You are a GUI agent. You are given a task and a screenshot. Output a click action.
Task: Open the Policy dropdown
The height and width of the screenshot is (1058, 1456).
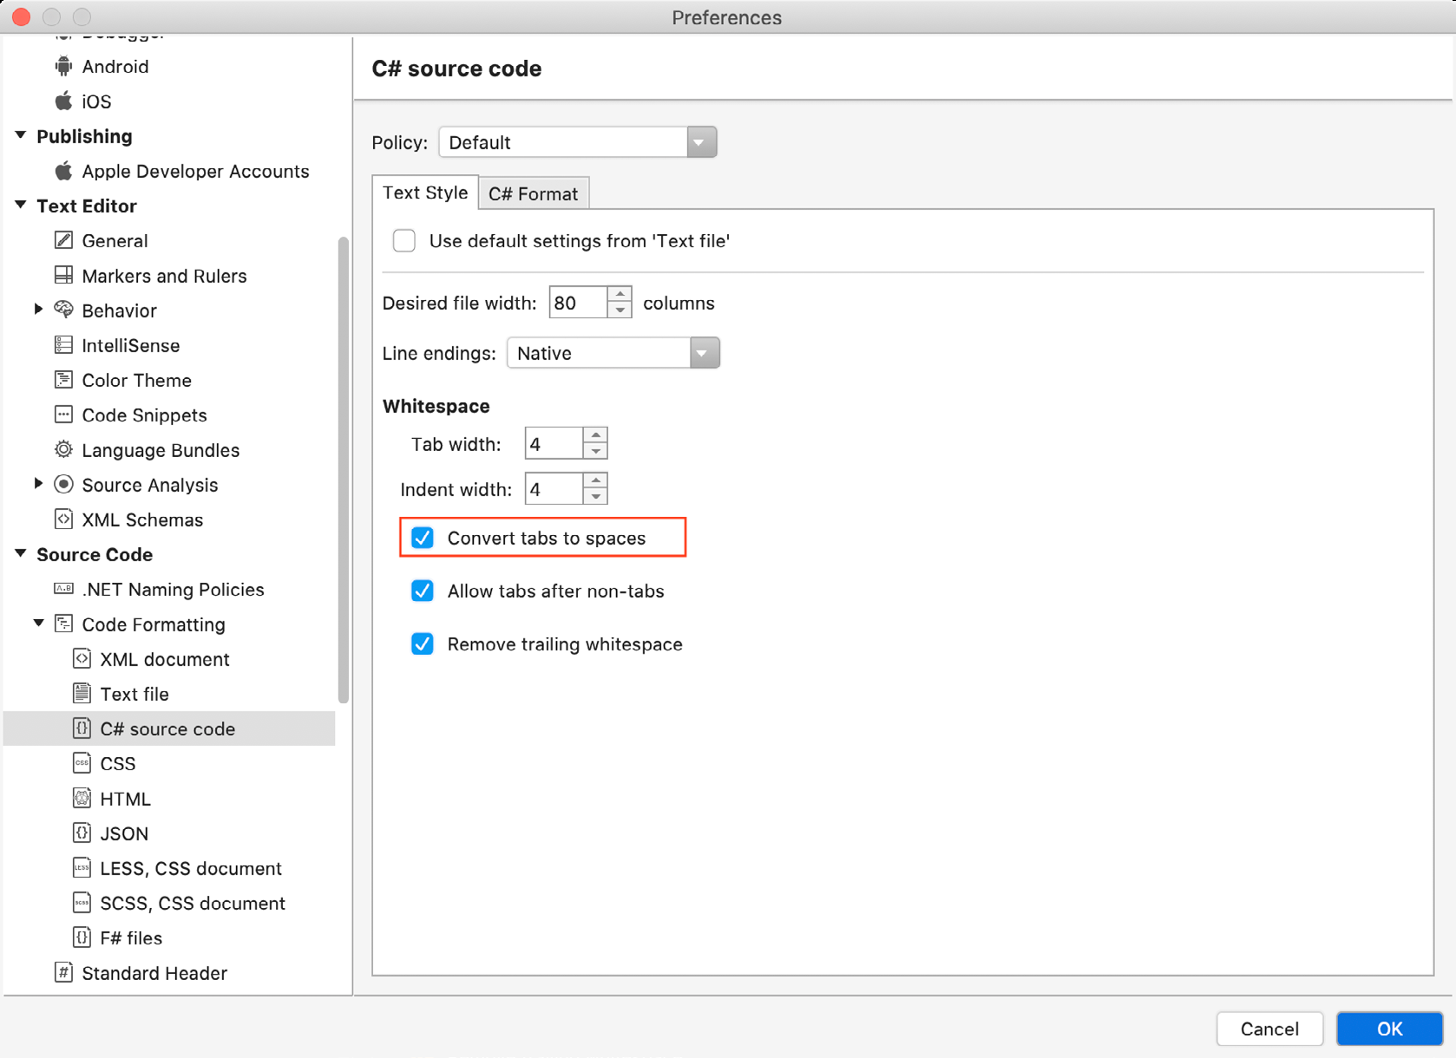click(x=578, y=142)
